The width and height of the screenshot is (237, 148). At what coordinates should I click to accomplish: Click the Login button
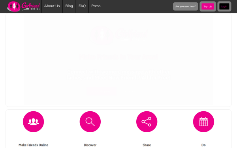pos(224,6)
